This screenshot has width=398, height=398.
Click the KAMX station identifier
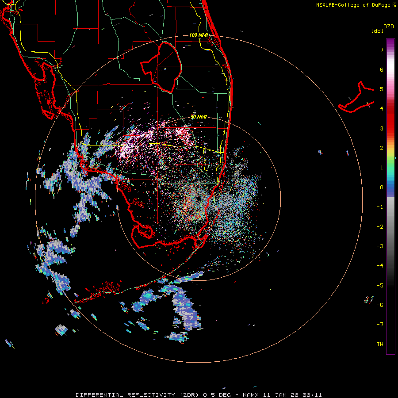[252, 395]
